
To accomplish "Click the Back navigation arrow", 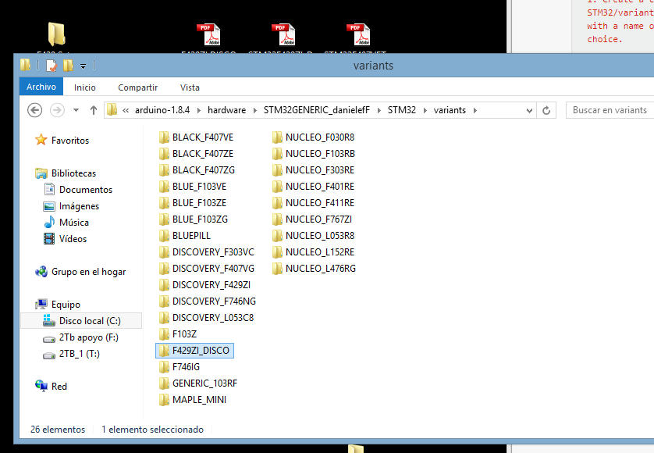I will pos(34,110).
